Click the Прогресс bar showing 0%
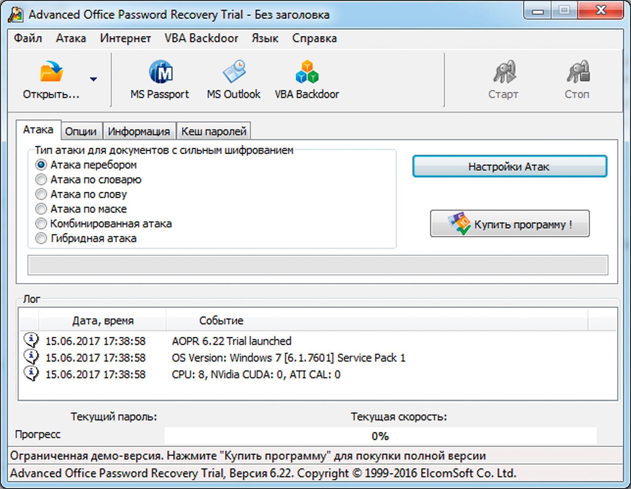Image resolution: width=631 pixels, height=489 pixels. tap(380, 436)
